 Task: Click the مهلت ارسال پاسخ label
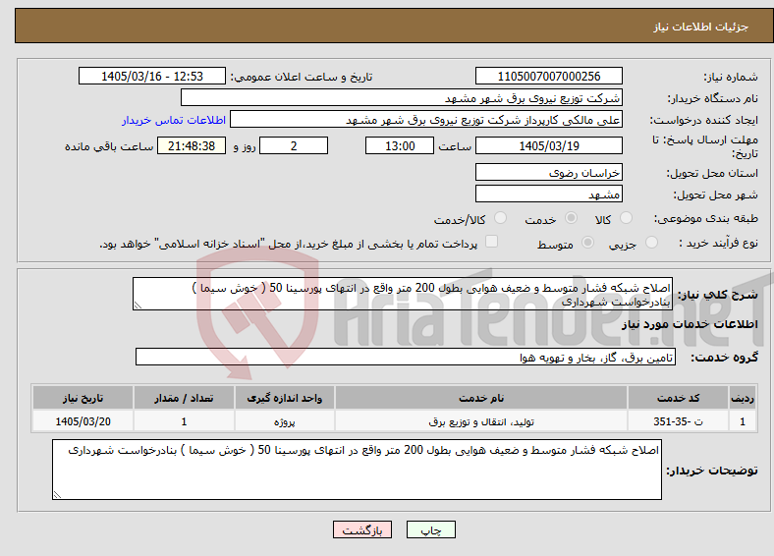pyautogui.click(x=705, y=146)
